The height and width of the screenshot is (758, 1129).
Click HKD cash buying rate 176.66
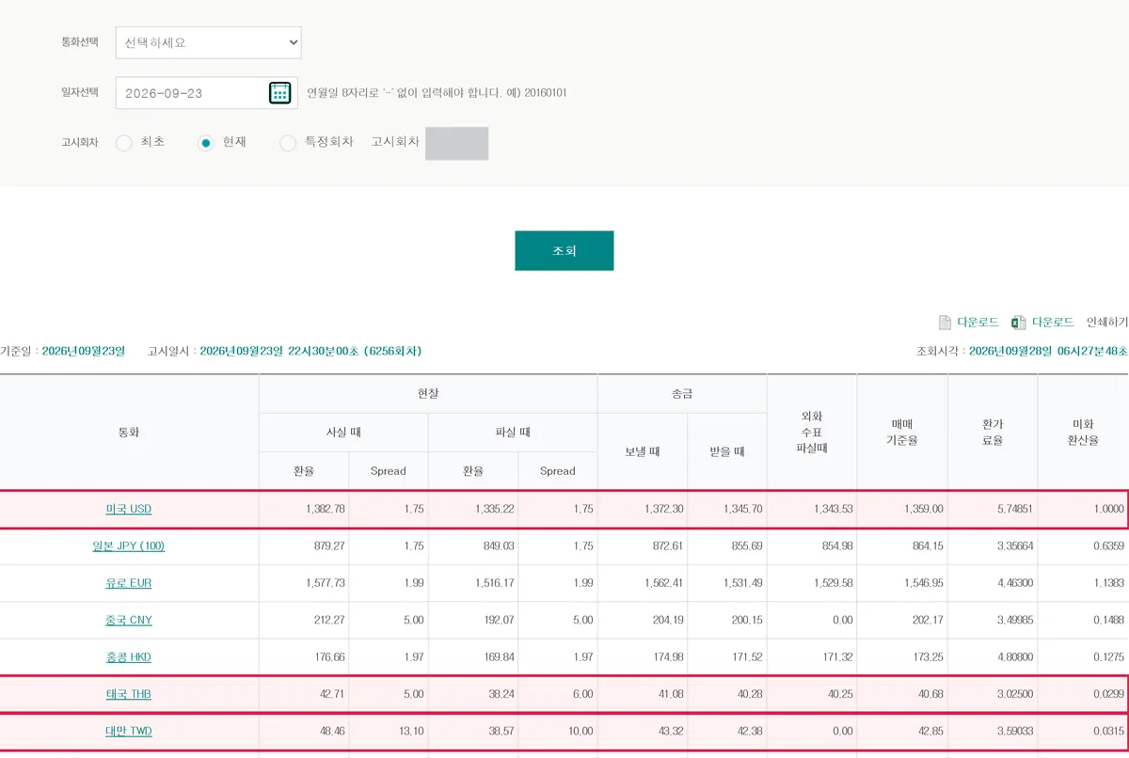click(329, 657)
